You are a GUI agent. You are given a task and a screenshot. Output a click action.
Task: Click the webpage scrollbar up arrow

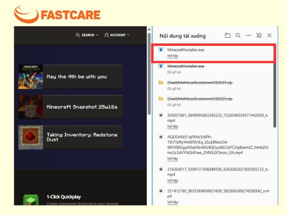point(149,29)
